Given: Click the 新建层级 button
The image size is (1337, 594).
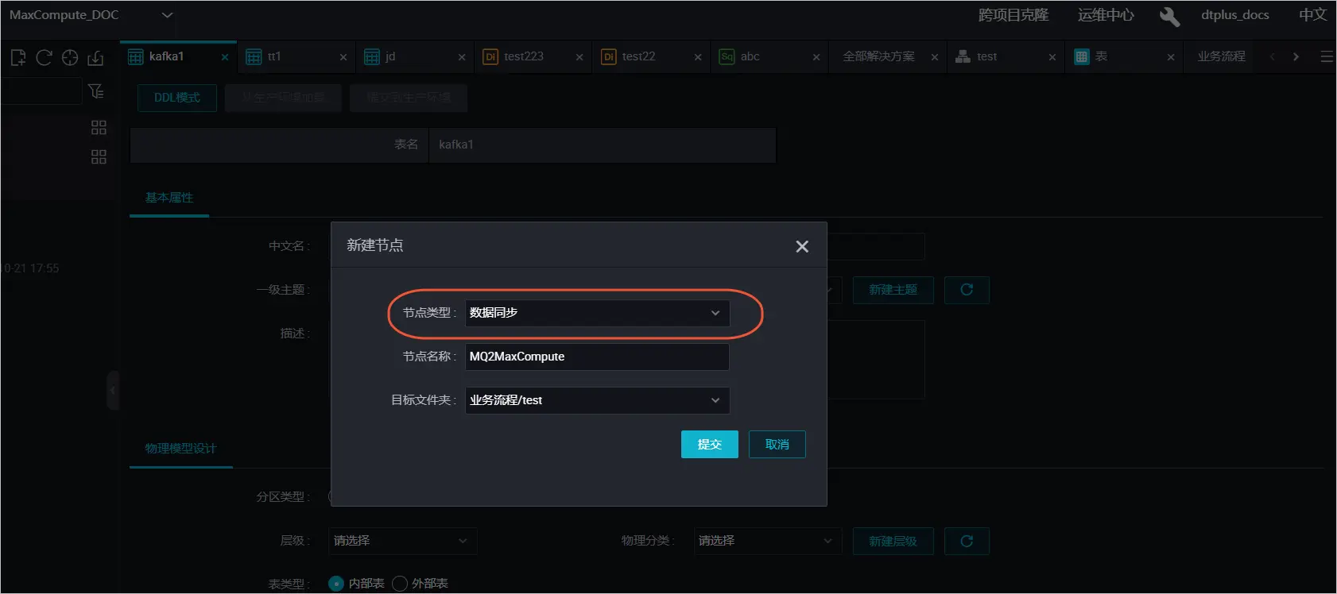Looking at the screenshot, I should pyautogui.click(x=893, y=541).
